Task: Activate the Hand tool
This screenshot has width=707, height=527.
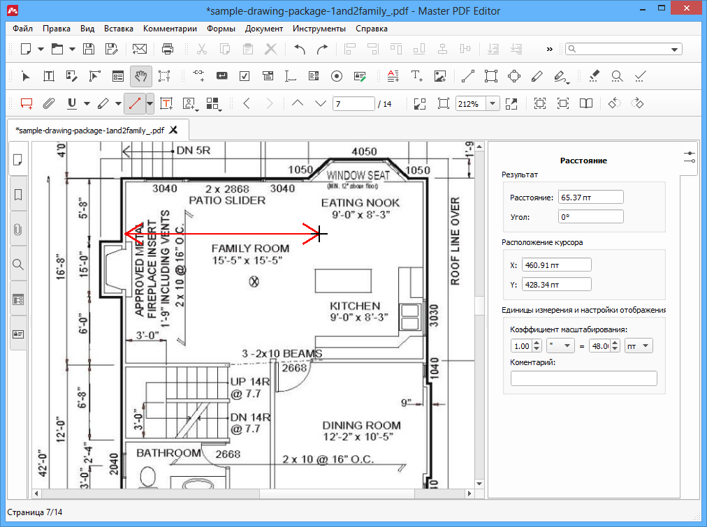Action: 141,76
